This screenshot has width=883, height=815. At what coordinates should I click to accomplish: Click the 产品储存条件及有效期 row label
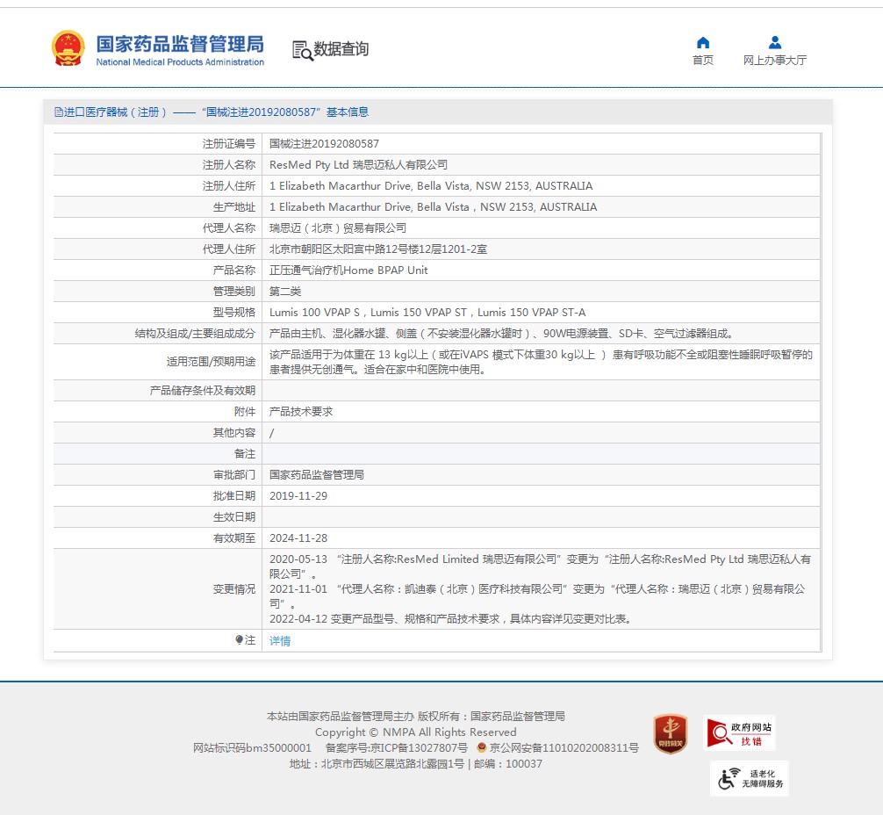[203, 391]
